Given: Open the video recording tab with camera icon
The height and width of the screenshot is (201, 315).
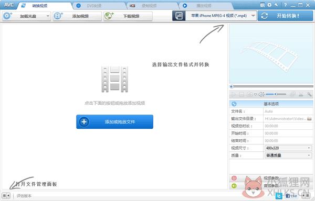Looking at the screenshot, I should [153, 6].
